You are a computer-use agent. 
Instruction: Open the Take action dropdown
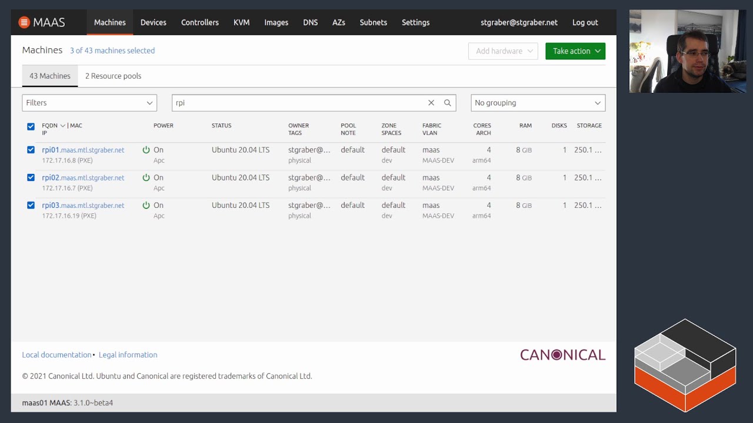575,51
